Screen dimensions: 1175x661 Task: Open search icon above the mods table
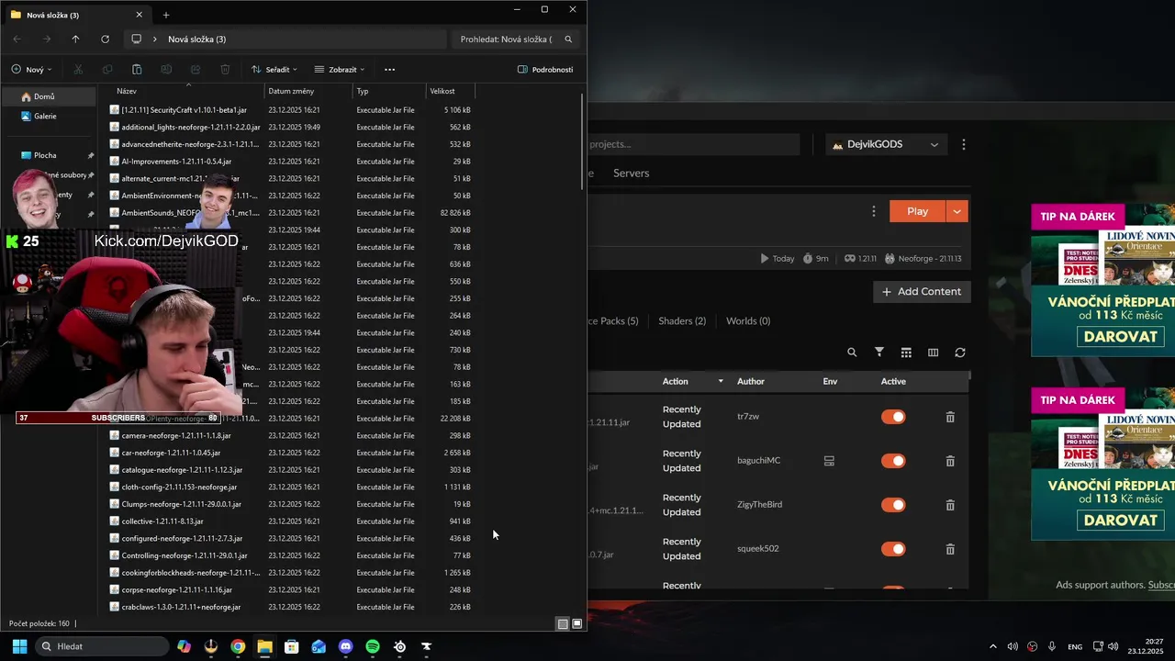click(852, 353)
